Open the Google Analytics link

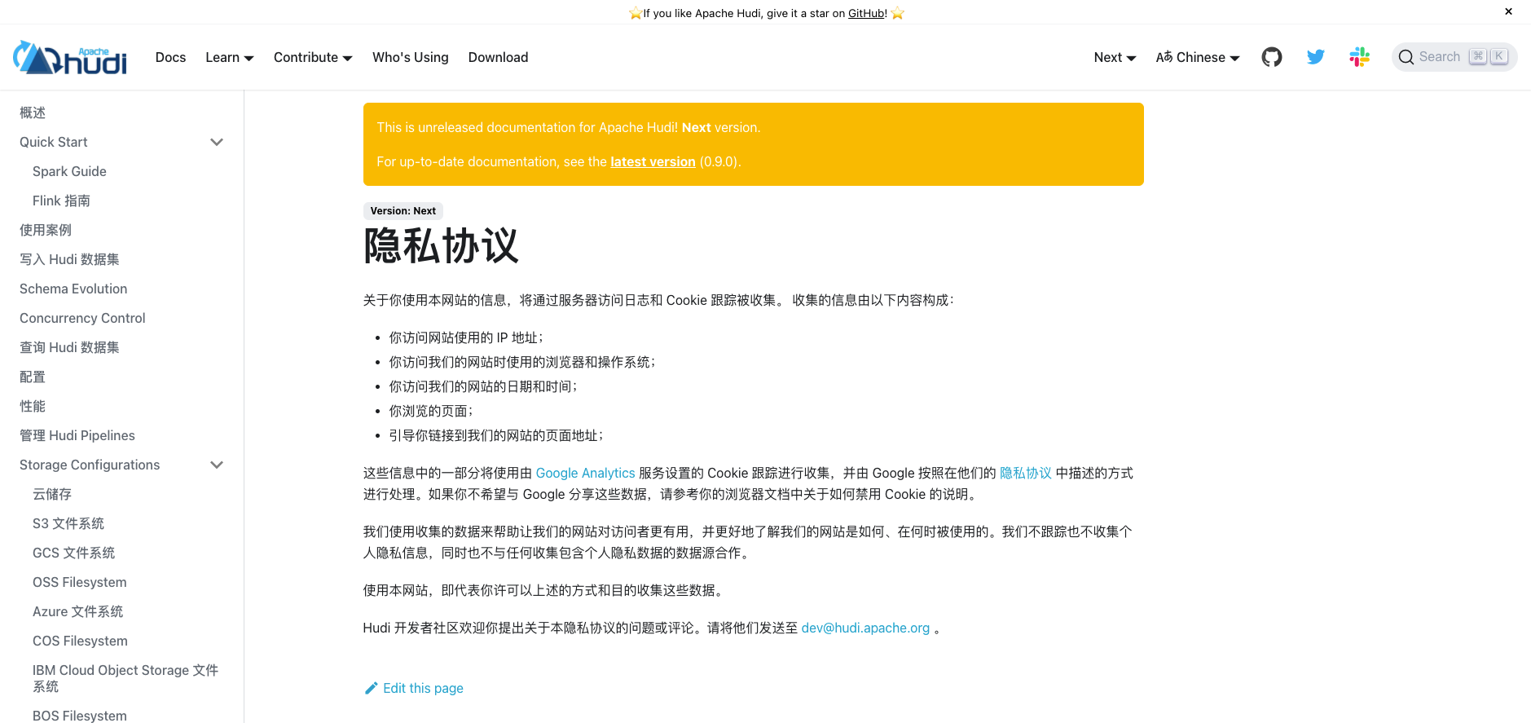[x=585, y=473]
